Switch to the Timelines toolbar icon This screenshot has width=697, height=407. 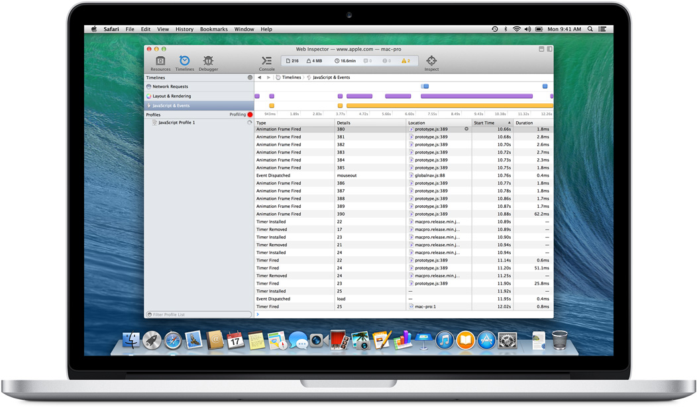184,62
